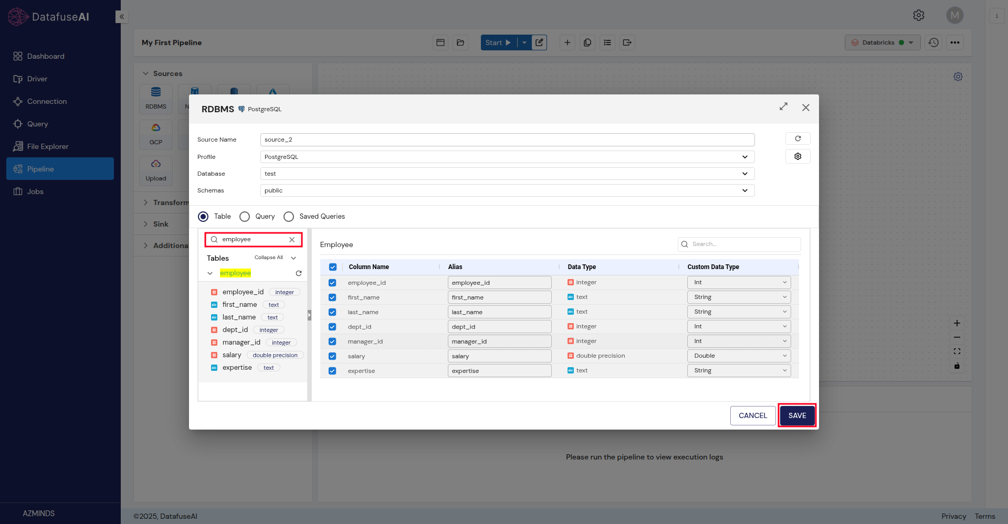Change Custom Data Type for salary
This screenshot has height=524, width=1008.
pos(739,356)
